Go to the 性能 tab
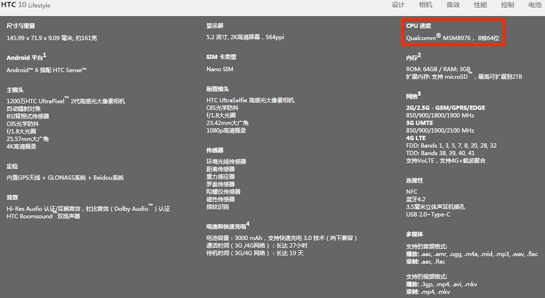 pos(480,5)
